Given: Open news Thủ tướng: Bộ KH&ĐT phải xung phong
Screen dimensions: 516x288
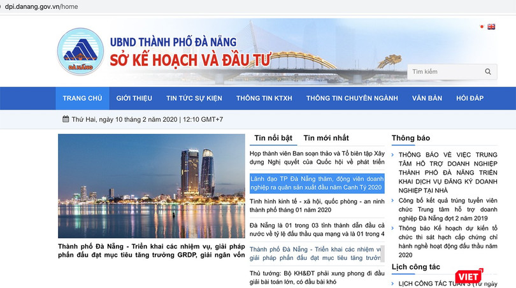Looking at the screenshot, I should (317, 277).
